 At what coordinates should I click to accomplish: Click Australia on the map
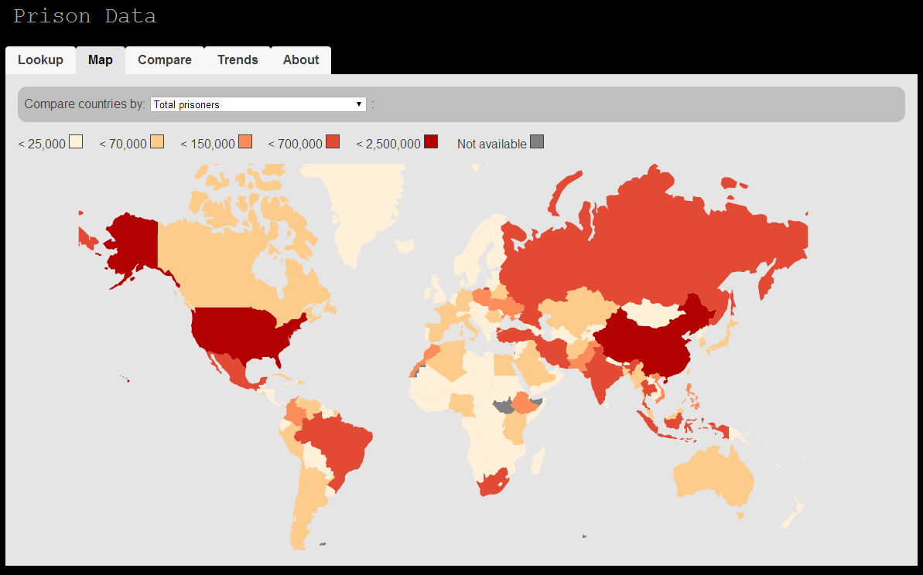pyautogui.click(x=713, y=476)
